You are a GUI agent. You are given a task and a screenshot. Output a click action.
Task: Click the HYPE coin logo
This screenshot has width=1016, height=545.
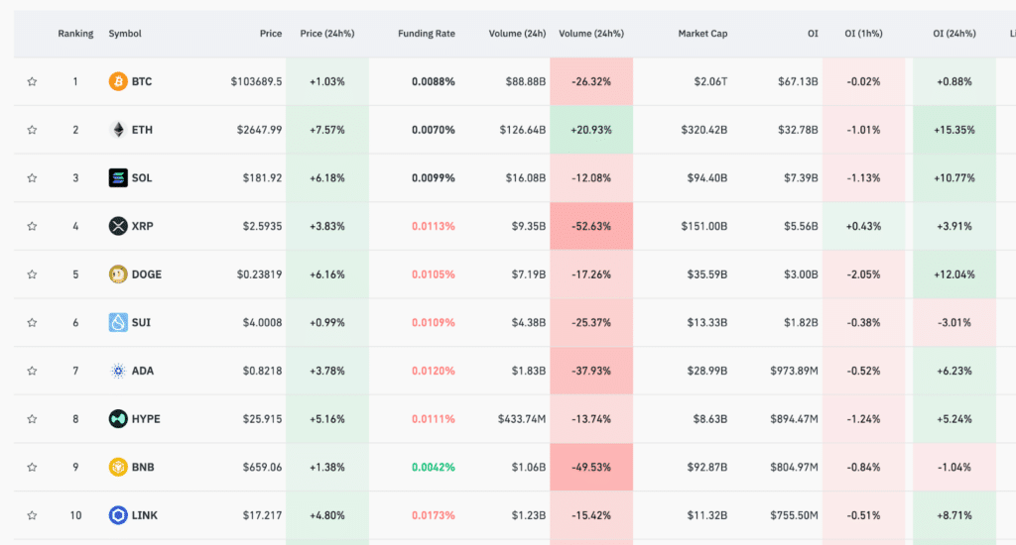click(x=118, y=419)
